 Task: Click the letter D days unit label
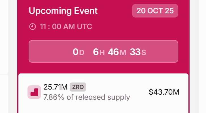click(x=82, y=53)
